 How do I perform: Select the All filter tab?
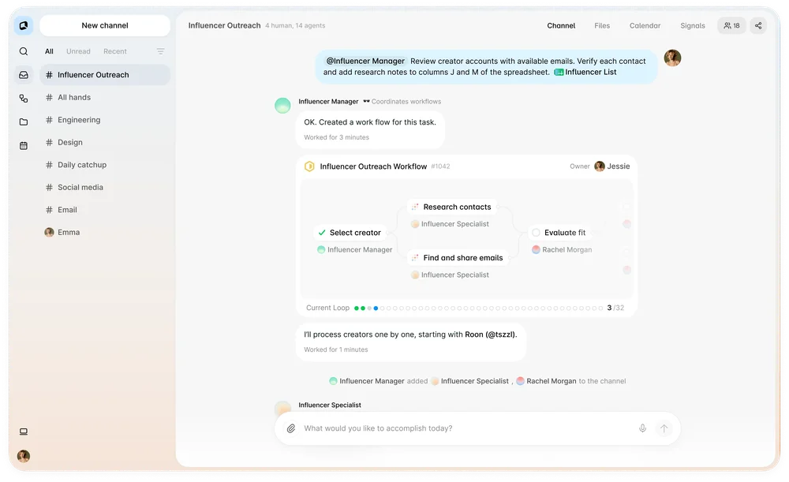[49, 51]
